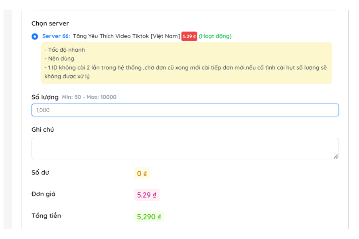The image size is (359, 239).
Task: Click the Ghi chú field label
Action: click(43, 130)
